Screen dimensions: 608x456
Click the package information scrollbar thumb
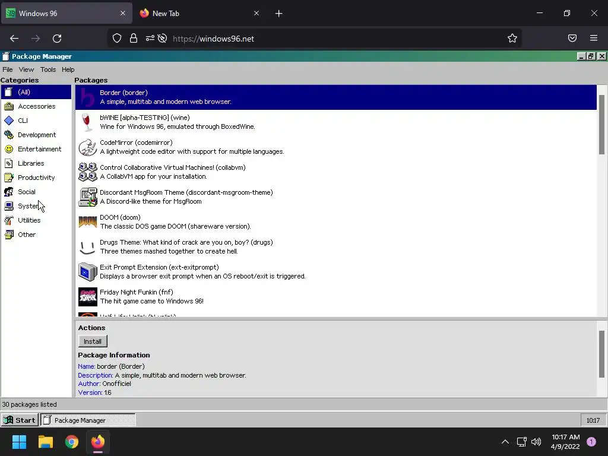coord(602,354)
